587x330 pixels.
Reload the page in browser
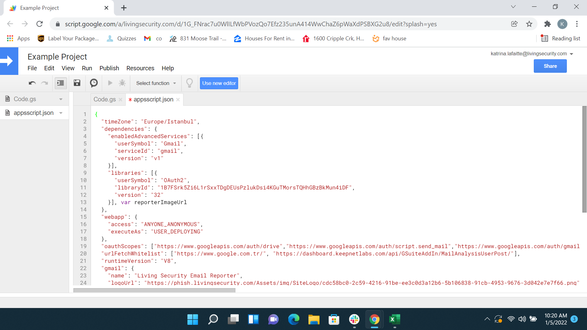39,24
